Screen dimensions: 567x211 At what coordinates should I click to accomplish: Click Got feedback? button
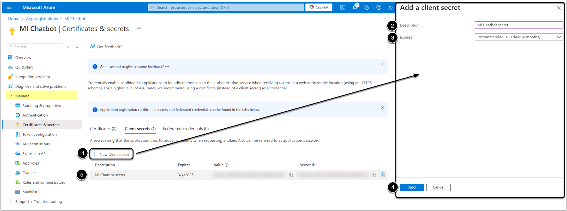coord(106,47)
